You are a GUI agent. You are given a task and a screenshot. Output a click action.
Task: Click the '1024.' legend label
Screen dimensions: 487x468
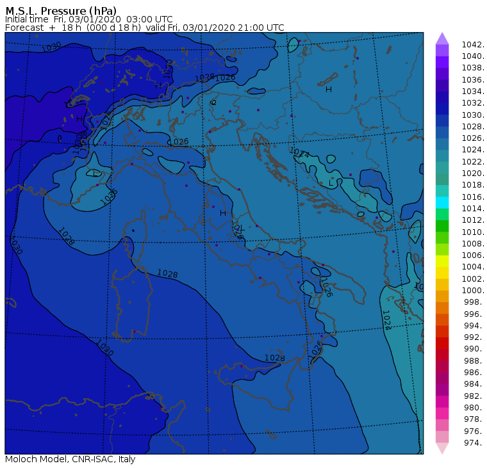click(x=473, y=150)
